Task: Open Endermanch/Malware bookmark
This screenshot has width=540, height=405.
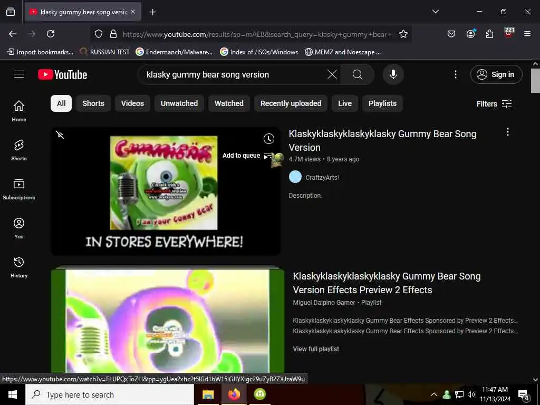Action: 174,52
